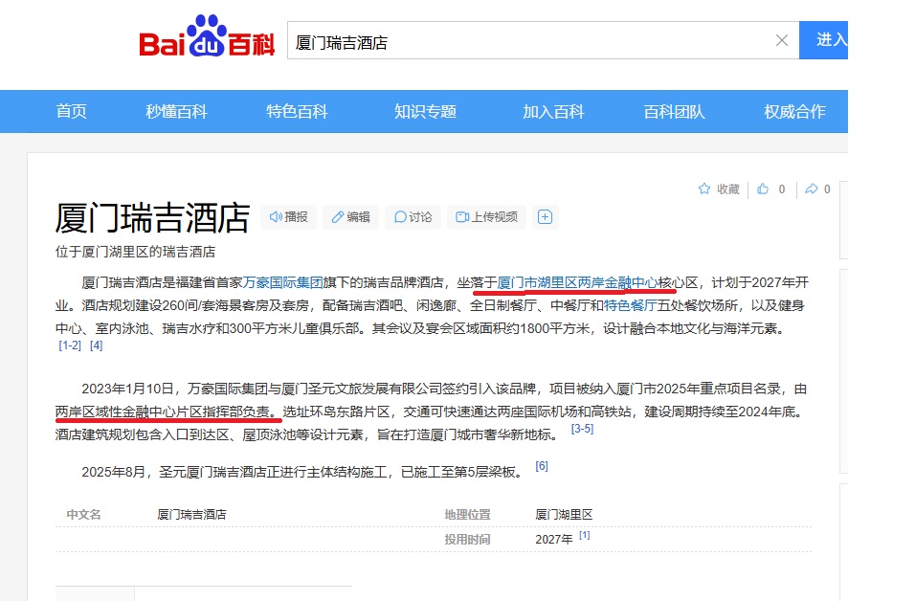Click the share arrow icon
This screenshot has height=601, width=915.
click(811, 189)
